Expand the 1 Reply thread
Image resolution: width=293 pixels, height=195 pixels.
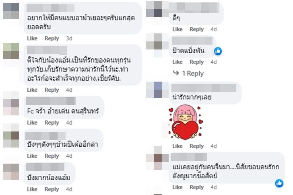[x=193, y=73]
